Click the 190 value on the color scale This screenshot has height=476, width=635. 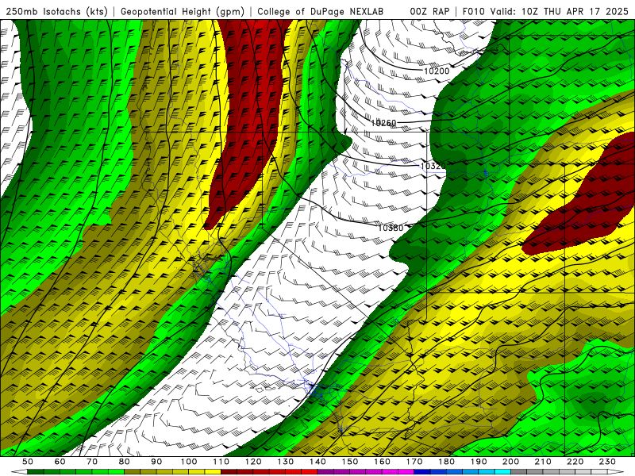coord(479,462)
